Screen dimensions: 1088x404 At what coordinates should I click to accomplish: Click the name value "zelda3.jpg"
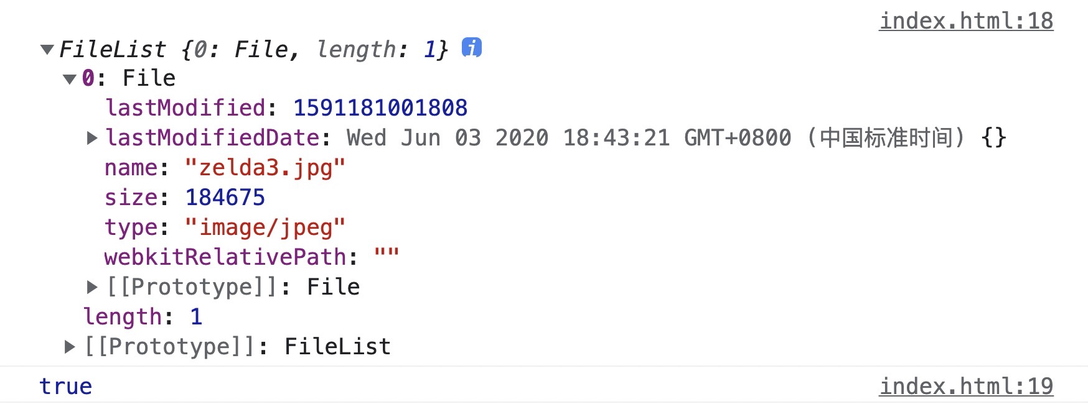pyautogui.click(x=265, y=168)
